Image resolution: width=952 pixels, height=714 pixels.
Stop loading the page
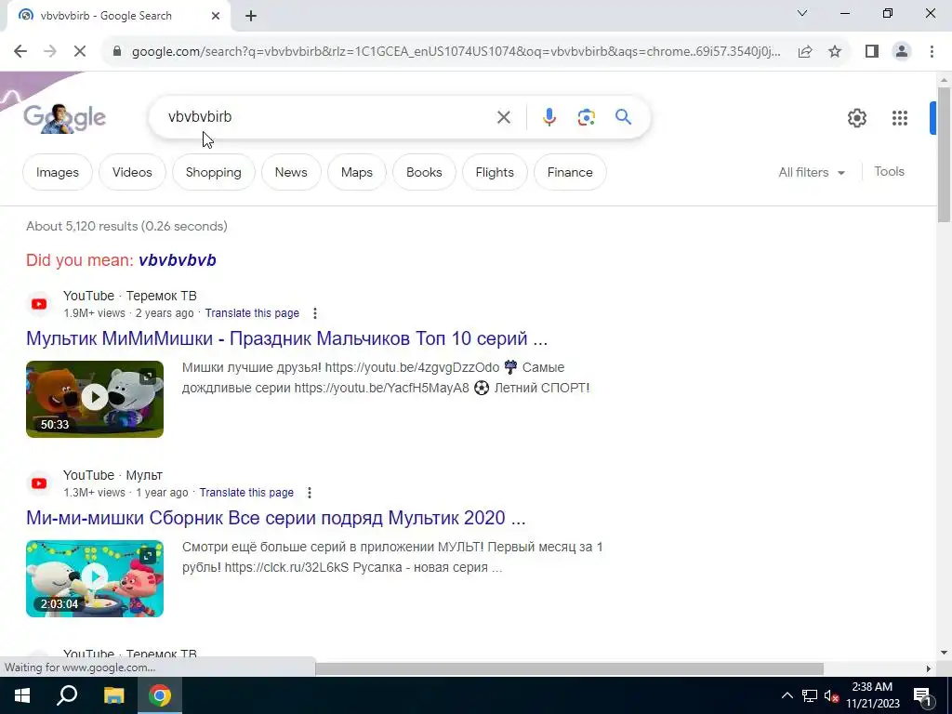(80, 52)
